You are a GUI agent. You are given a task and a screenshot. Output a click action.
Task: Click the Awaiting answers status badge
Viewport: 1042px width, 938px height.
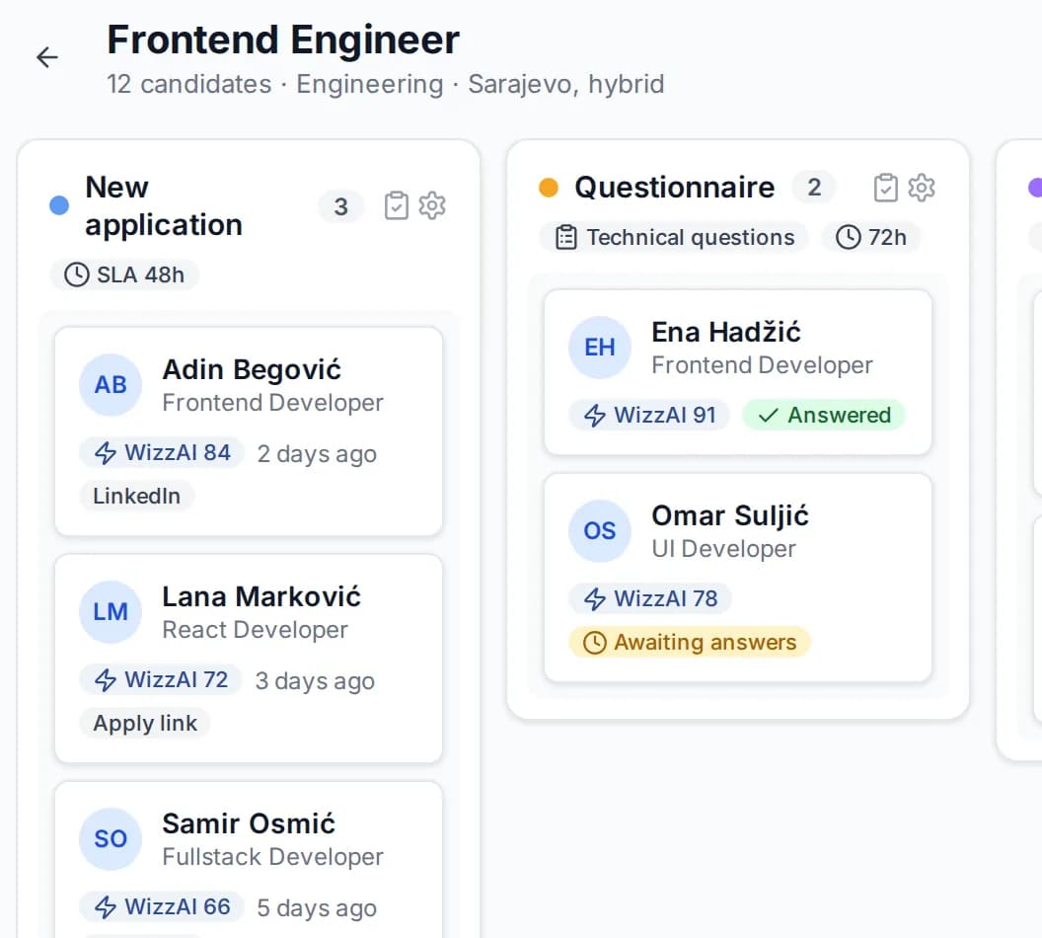click(690, 643)
